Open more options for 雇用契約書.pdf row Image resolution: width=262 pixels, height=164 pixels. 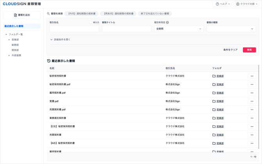pyautogui.click(x=252, y=93)
